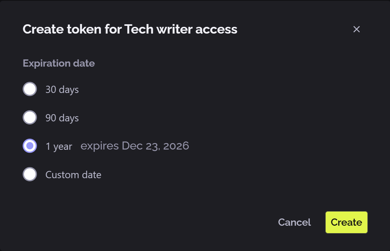The height and width of the screenshot is (251, 390).
Task: Close the Create token dialog
Action: tap(356, 29)
